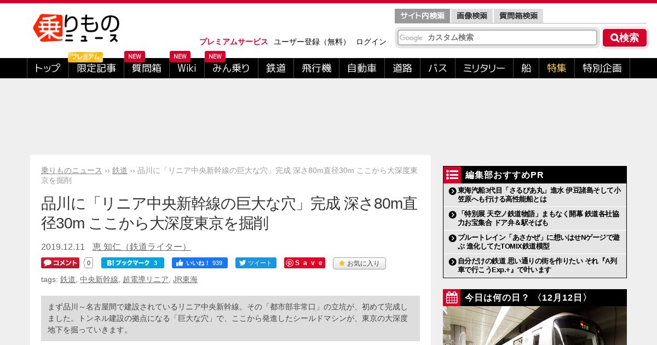Click the calendar icon beside 今日は何の日？
657x345 pixels.
(452, 297)
